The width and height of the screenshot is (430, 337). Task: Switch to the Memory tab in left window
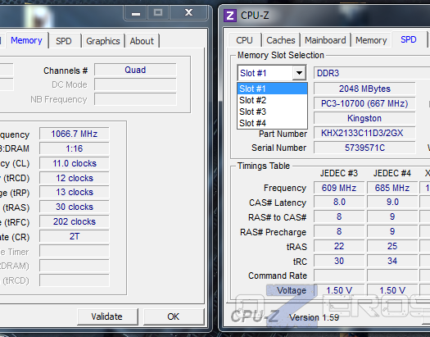[26, 40]
